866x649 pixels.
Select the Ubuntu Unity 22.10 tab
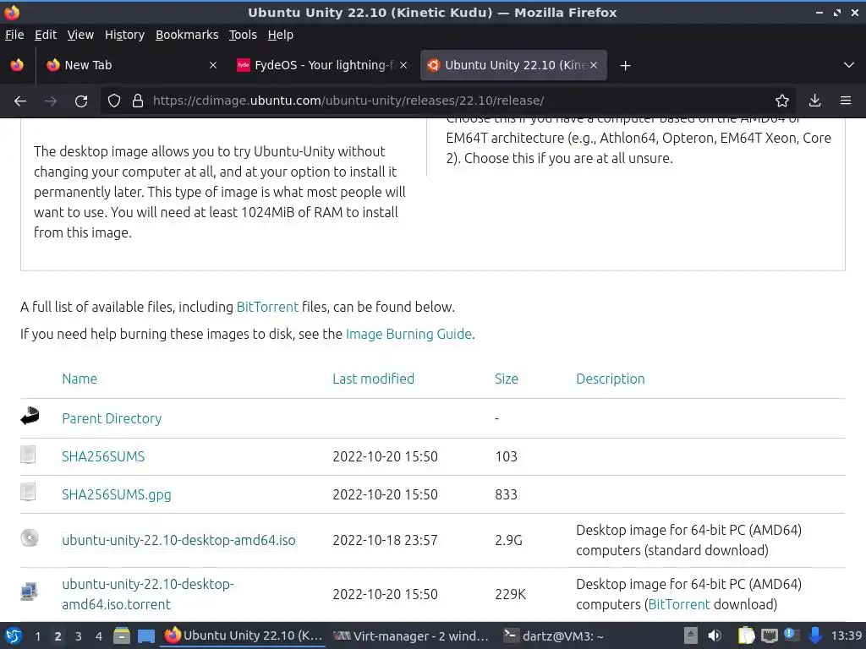(513, 65)
